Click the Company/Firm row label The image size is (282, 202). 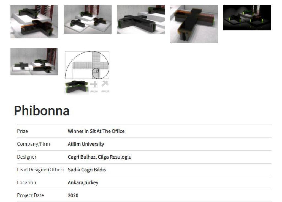pos(33,144)
